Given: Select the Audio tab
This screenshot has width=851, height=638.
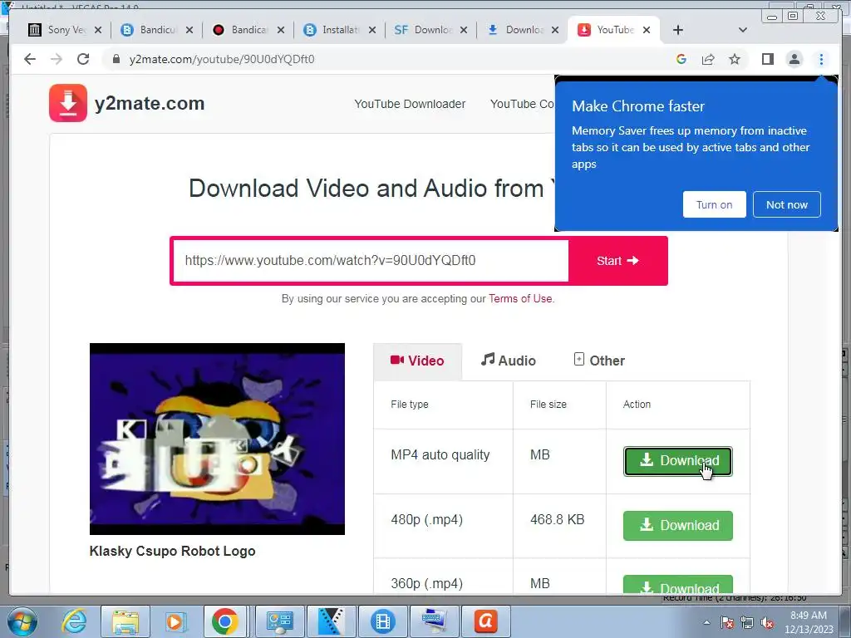Looking at the screenshot, I should [x=509, y=361].
